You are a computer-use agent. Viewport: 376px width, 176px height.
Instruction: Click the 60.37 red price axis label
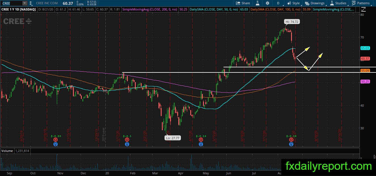click(365, 59)
